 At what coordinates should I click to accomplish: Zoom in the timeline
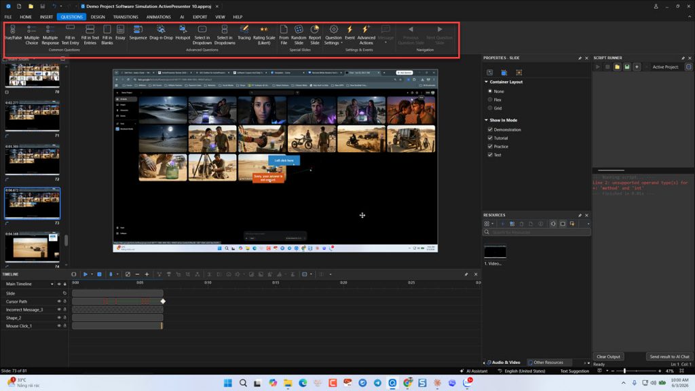point(147,274)
